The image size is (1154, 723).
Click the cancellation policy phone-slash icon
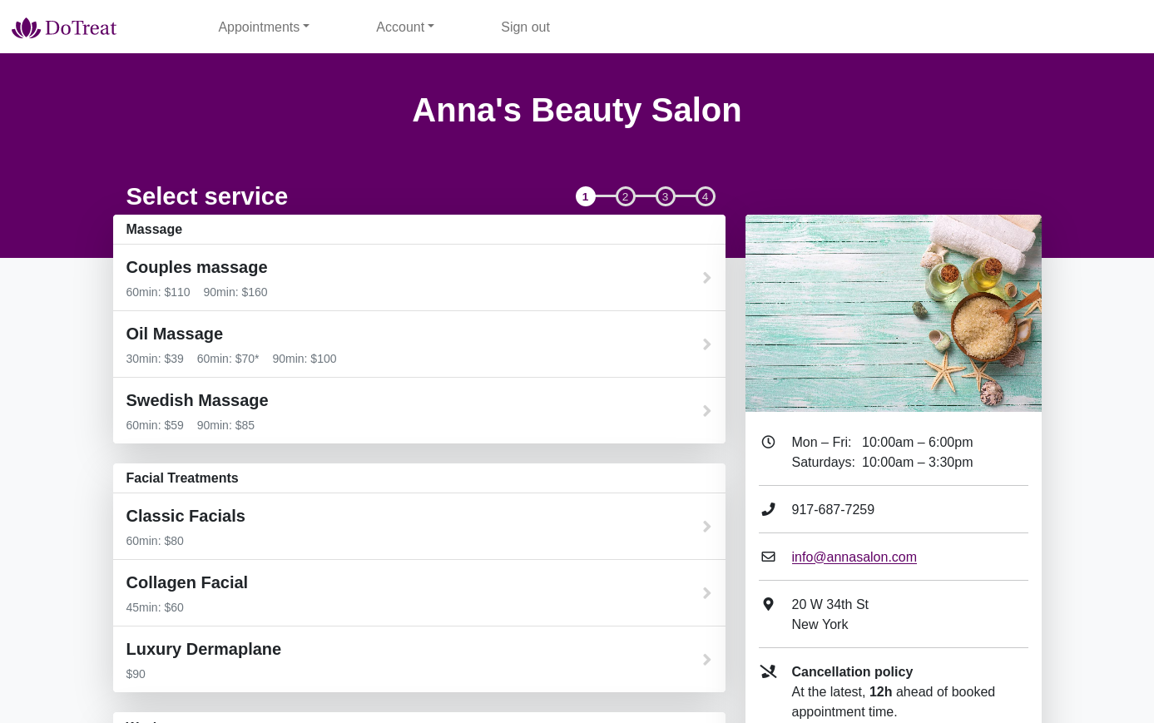pos(768,671)
